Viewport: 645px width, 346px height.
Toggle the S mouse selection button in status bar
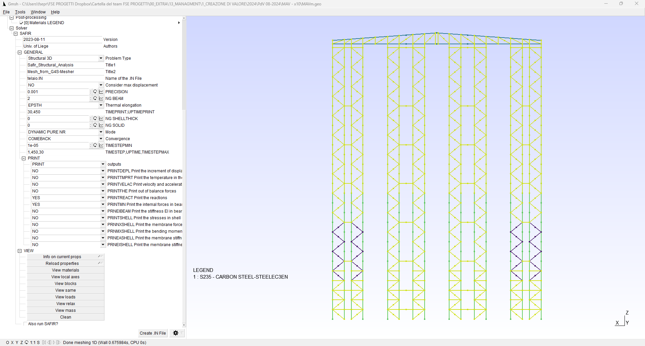point(38,342)
